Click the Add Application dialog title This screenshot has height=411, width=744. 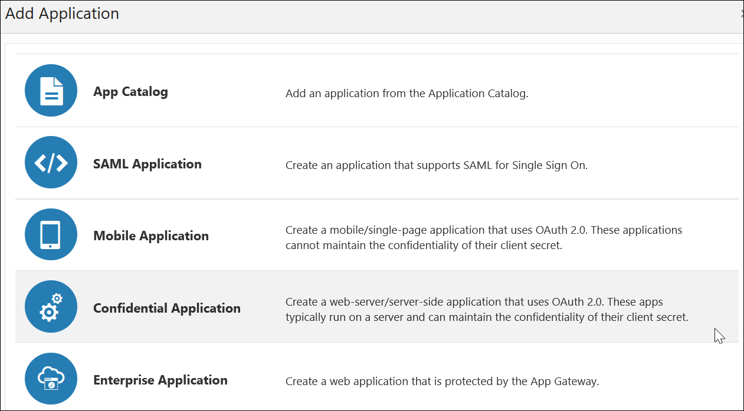62,14
